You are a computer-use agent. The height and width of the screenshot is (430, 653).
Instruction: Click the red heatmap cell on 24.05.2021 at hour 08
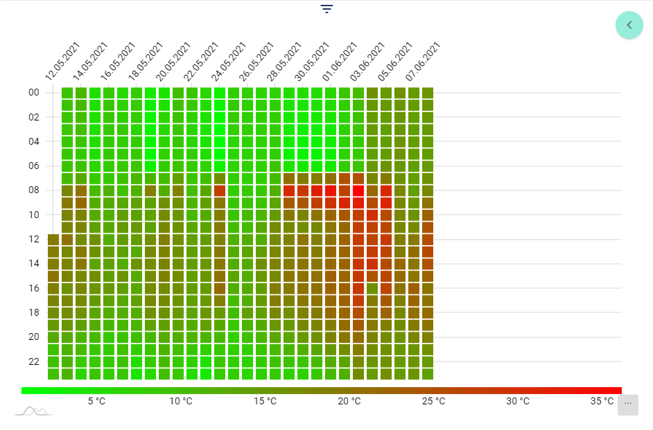pyautogui.click(x=220, y=190)
